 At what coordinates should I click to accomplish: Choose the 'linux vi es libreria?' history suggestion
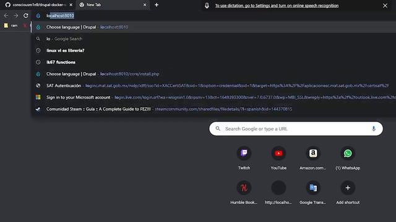tap(213, 51)
